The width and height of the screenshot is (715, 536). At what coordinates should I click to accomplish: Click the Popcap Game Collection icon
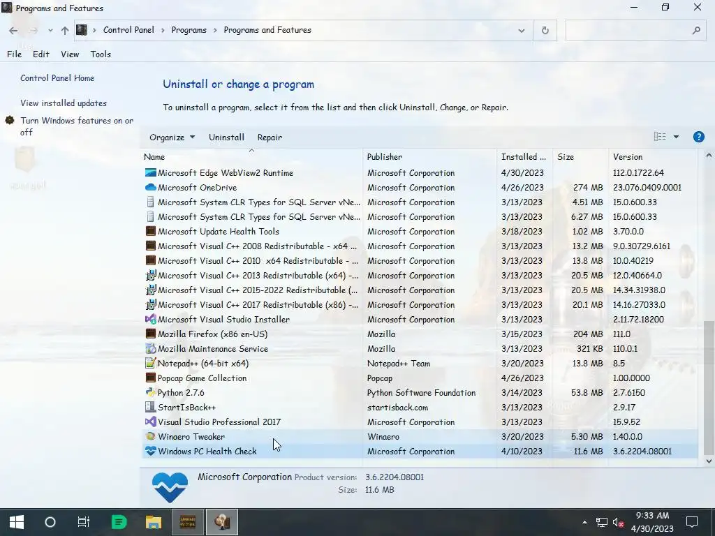click(151, 378)
